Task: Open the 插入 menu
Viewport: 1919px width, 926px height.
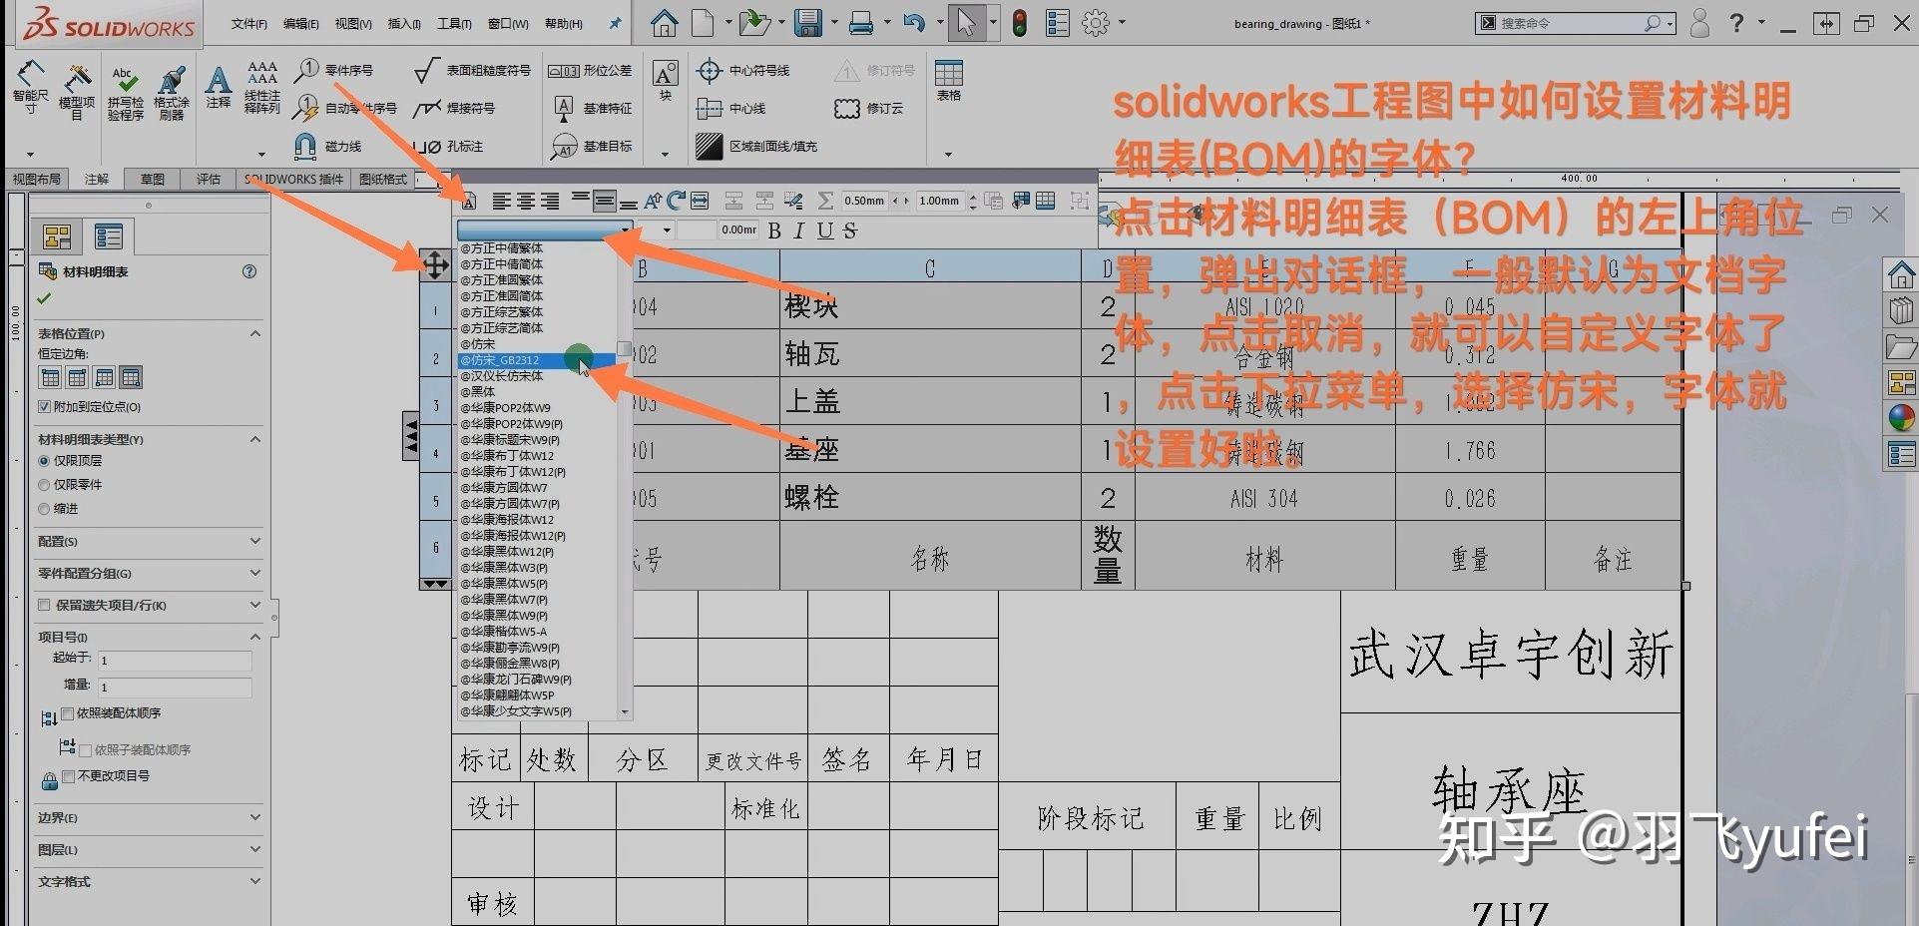Action: pos(403,22)
